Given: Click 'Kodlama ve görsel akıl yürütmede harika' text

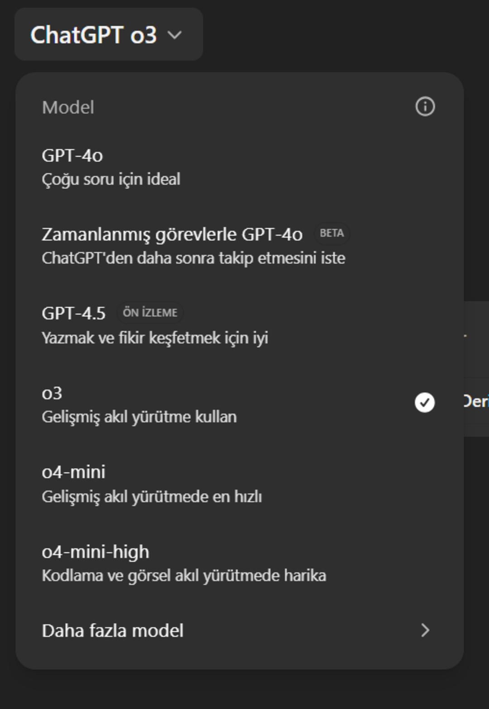Looking at the screenshot, I should (x=184, y=576).
